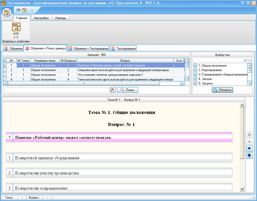Click the question table horizontal scrollbar thumb

[84, 83]
